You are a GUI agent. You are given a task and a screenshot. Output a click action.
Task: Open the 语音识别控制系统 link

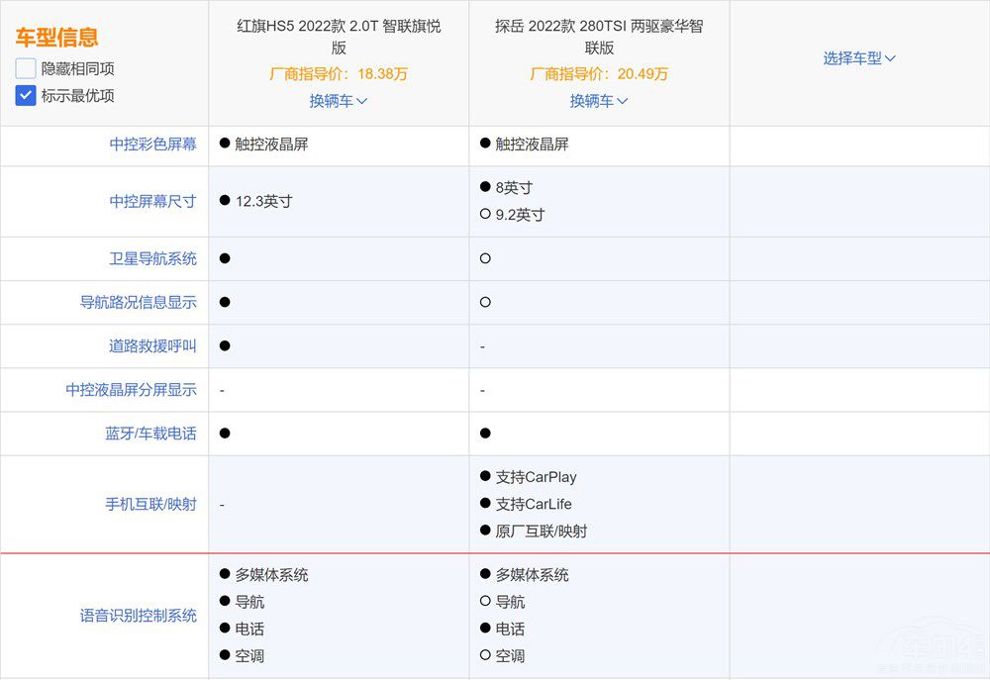point(138,616)
